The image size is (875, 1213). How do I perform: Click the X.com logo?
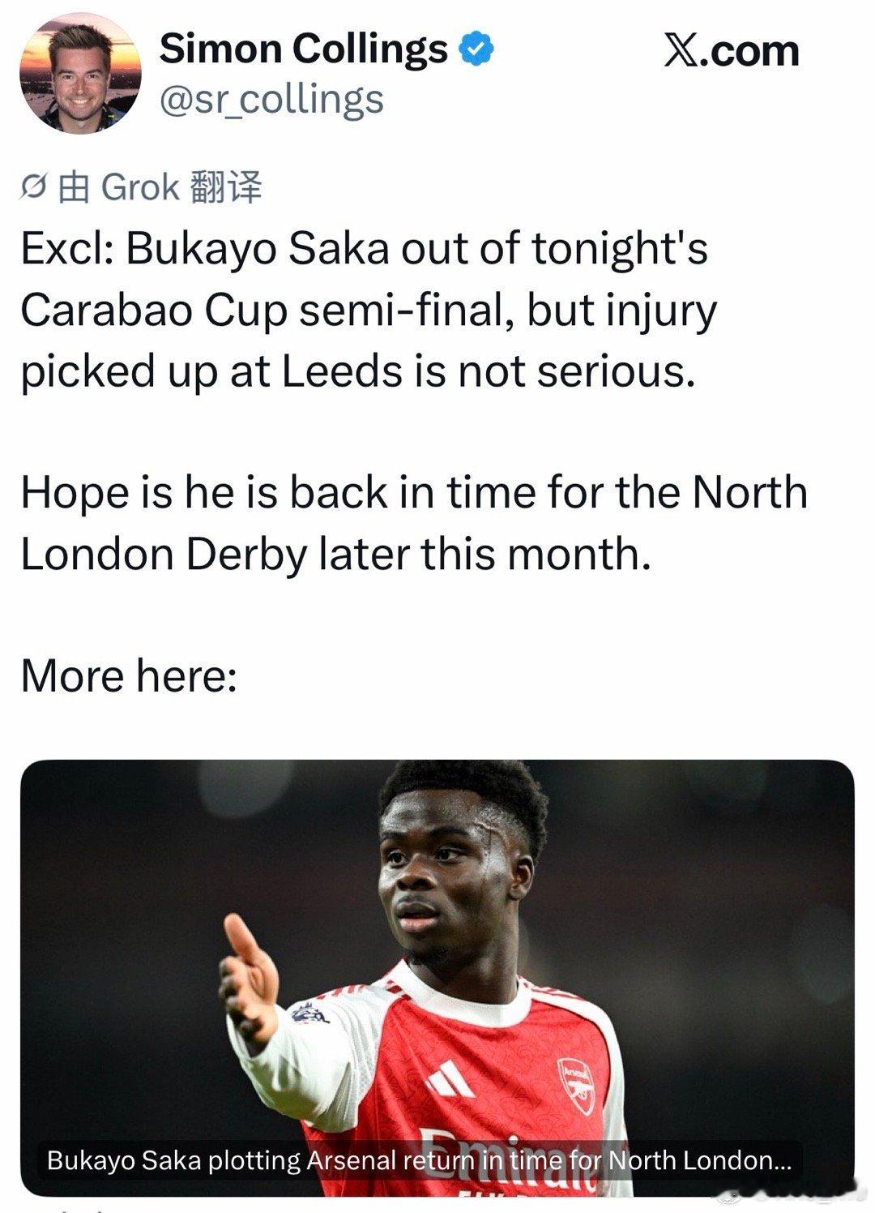click(731, 52)
